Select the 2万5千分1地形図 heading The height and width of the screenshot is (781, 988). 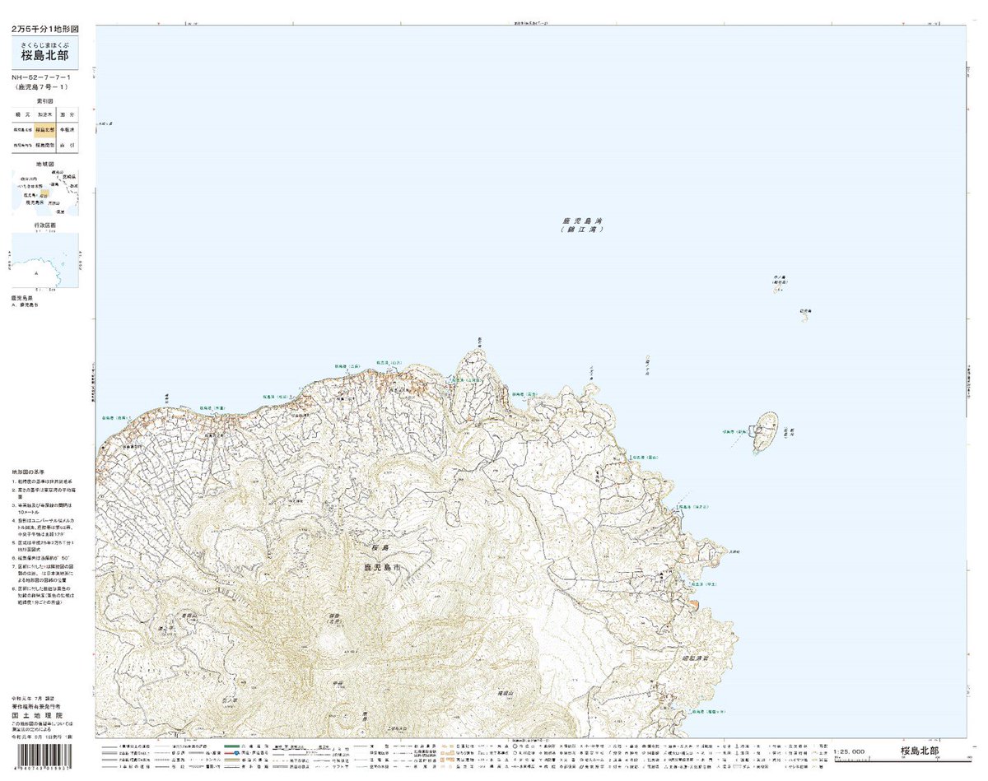(44, 29)
